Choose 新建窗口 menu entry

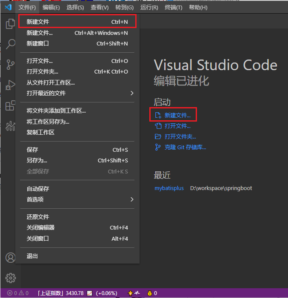point(77,43)
